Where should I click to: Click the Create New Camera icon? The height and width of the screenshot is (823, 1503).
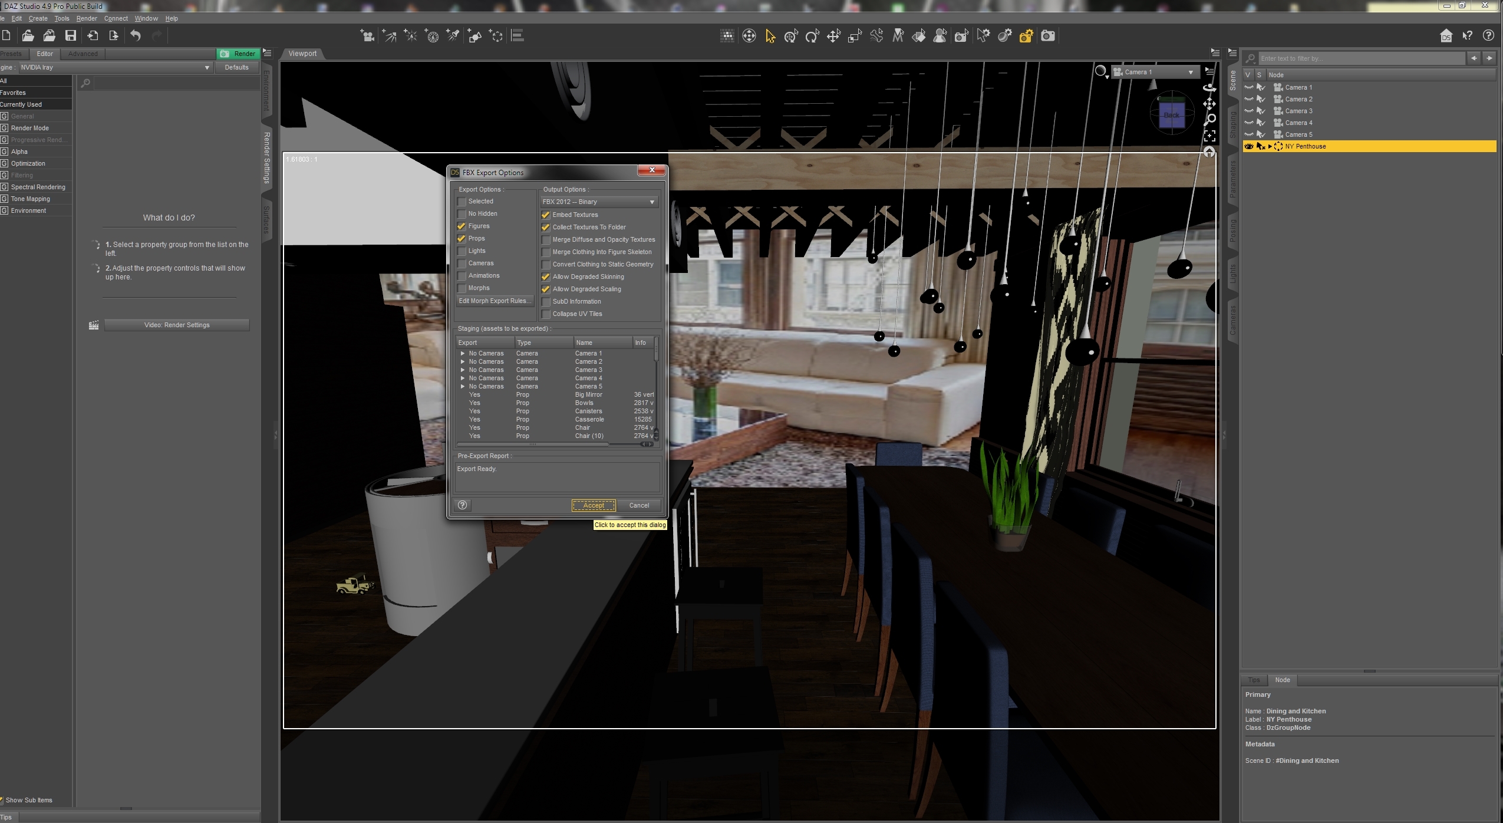[367, 36]
